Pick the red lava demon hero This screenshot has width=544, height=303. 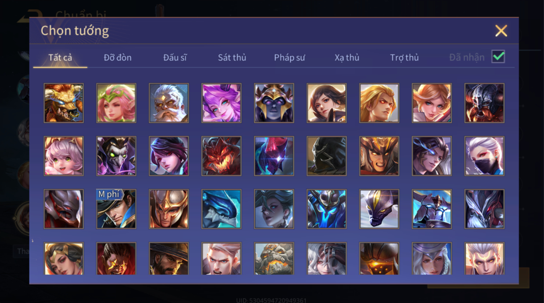tap(221, 156)
